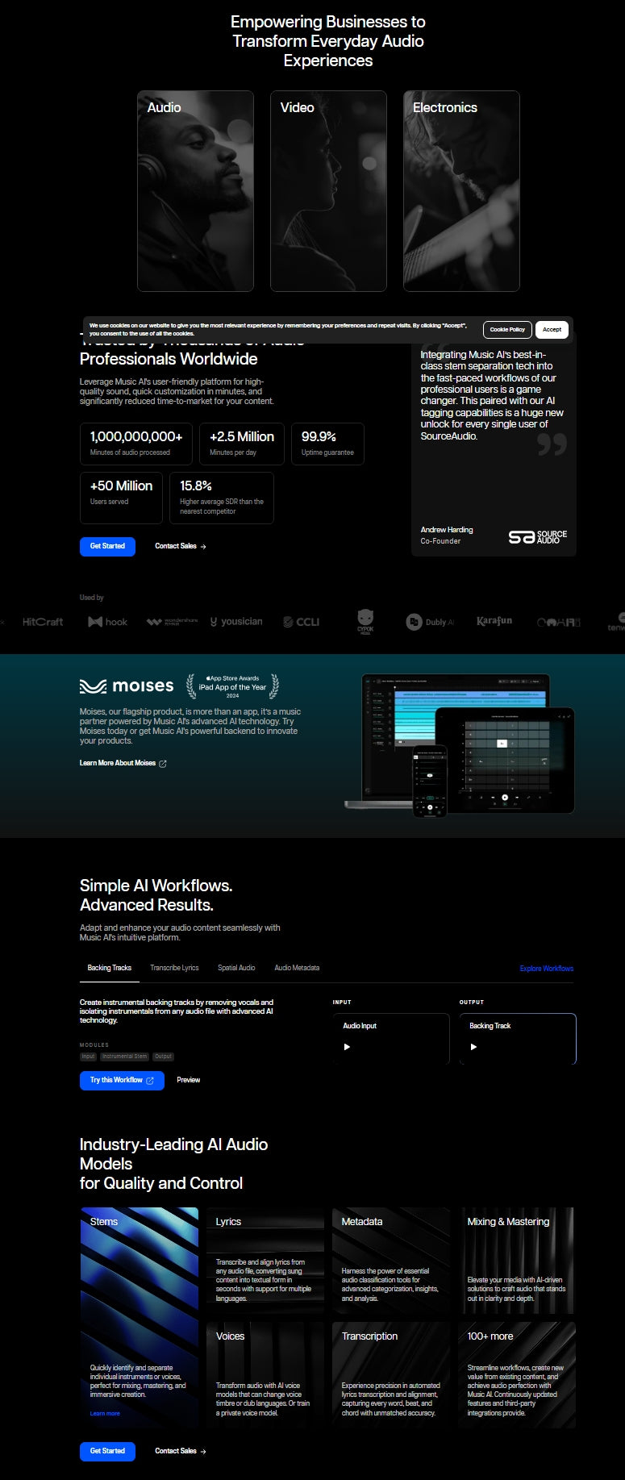Select the 100+ more card
This screenshot has height=1480, width=625.
tap(516, 1375)
